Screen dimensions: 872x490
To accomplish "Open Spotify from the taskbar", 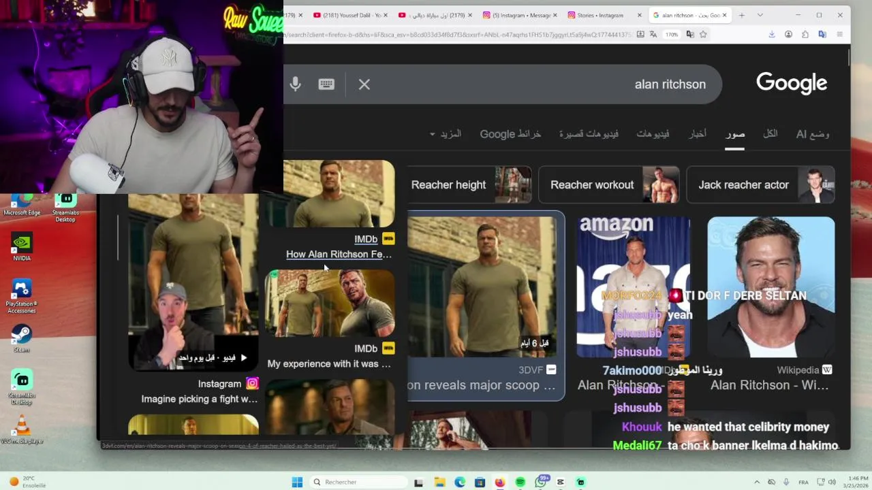I will pos(520,482).
